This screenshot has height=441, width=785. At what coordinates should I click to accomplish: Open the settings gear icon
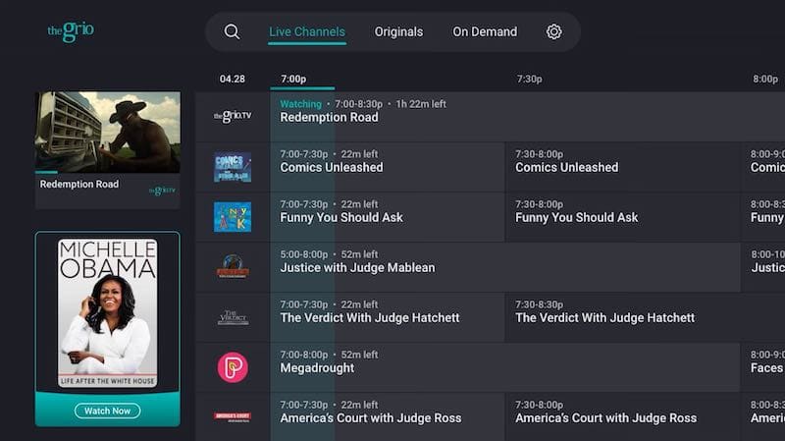pos(553,32)
